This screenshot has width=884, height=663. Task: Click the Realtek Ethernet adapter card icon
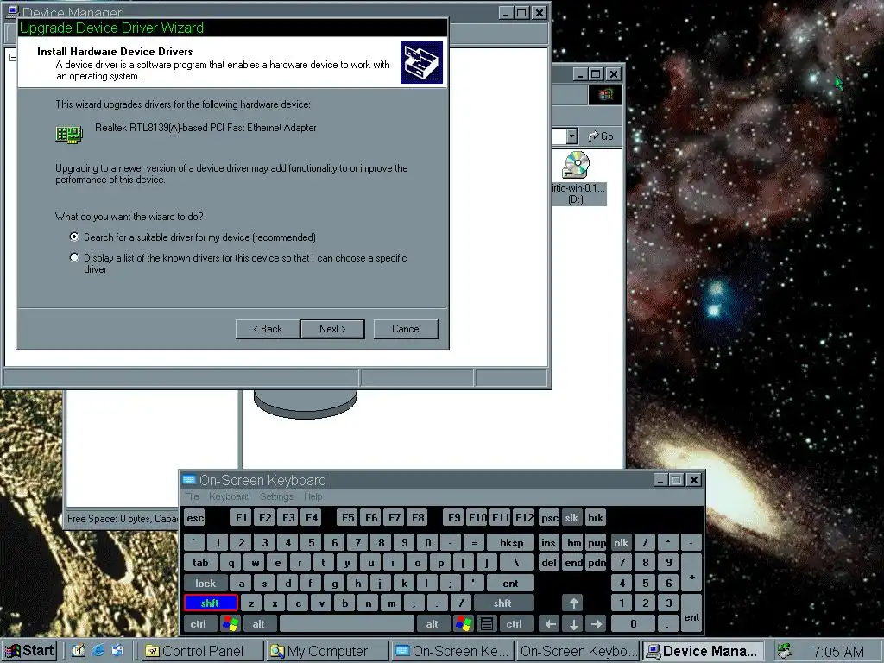coord(69,134)
